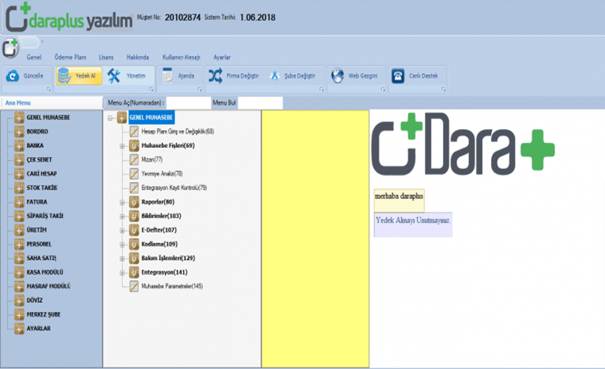Click into the Menu Bul search field

point(261,103)
